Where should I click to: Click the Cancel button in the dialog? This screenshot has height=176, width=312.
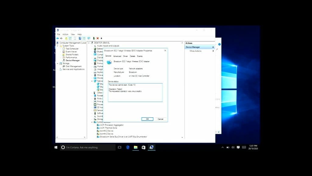160,119
